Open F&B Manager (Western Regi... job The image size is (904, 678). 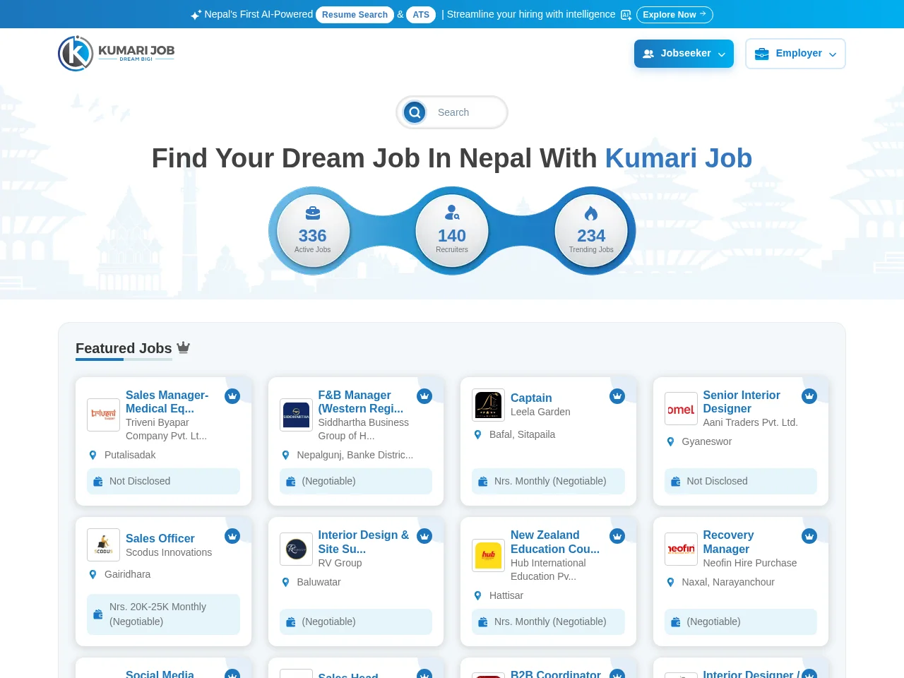361,402
